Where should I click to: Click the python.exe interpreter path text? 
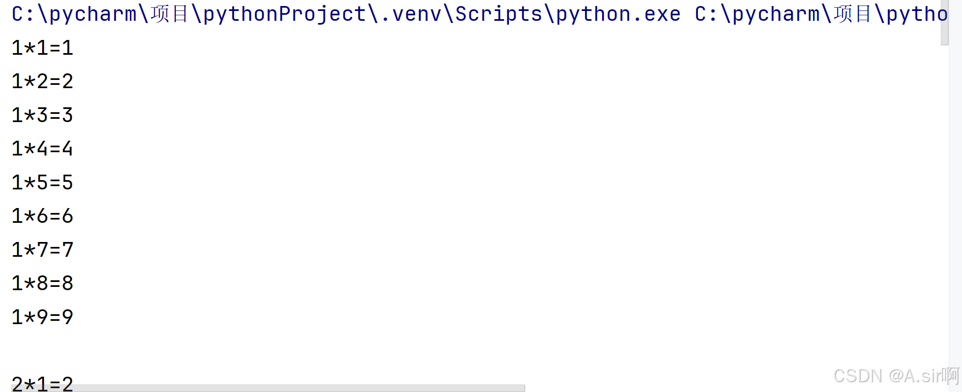[618, 14]
